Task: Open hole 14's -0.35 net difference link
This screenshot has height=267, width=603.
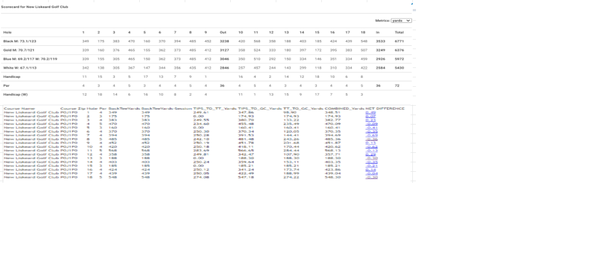Action: tap(371, 162)
